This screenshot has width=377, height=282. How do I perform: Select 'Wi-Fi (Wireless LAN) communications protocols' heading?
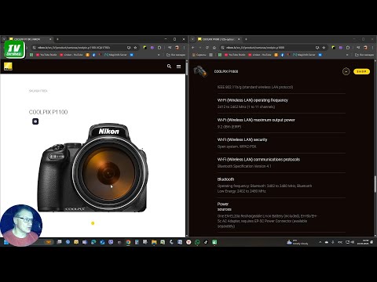pos(258,160)
